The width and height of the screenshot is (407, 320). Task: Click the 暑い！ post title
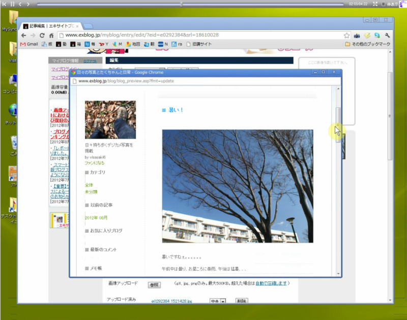176,110
